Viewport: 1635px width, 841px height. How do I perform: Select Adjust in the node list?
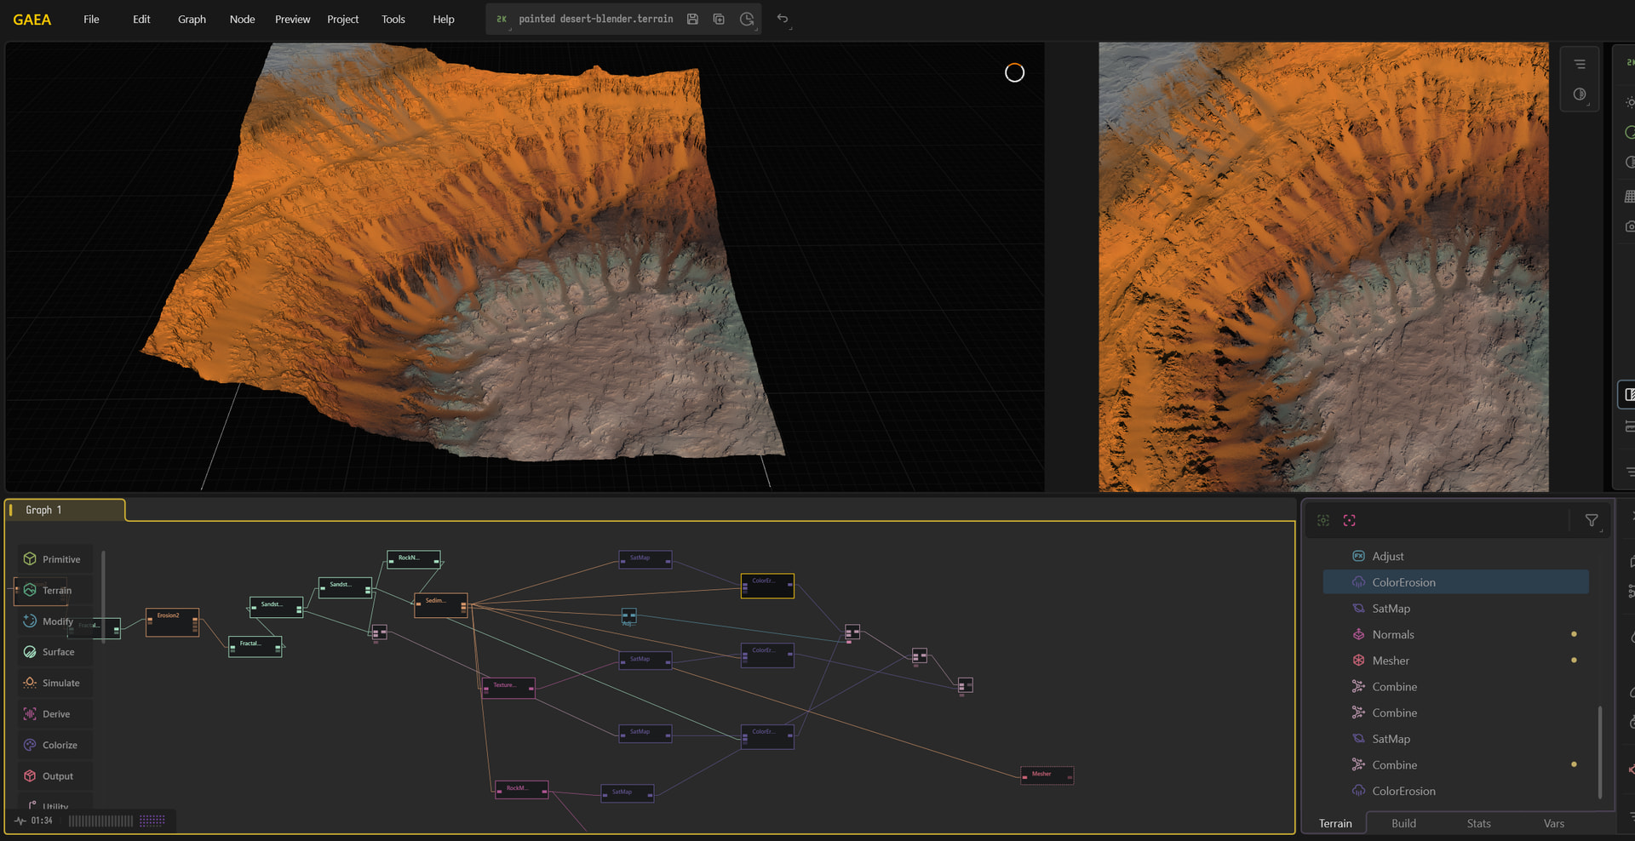point(1388,556)
